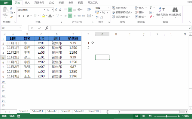Increase indent icon

[x=84, y=16]
